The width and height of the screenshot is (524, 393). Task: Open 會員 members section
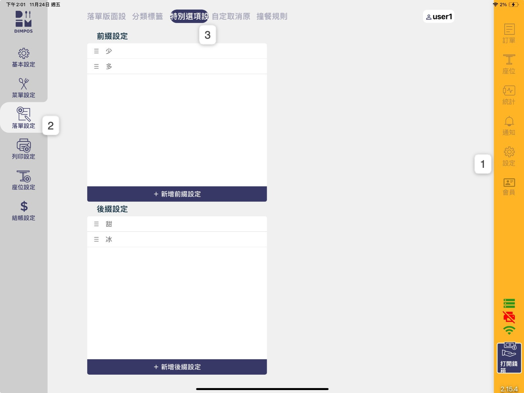(509, 187)
